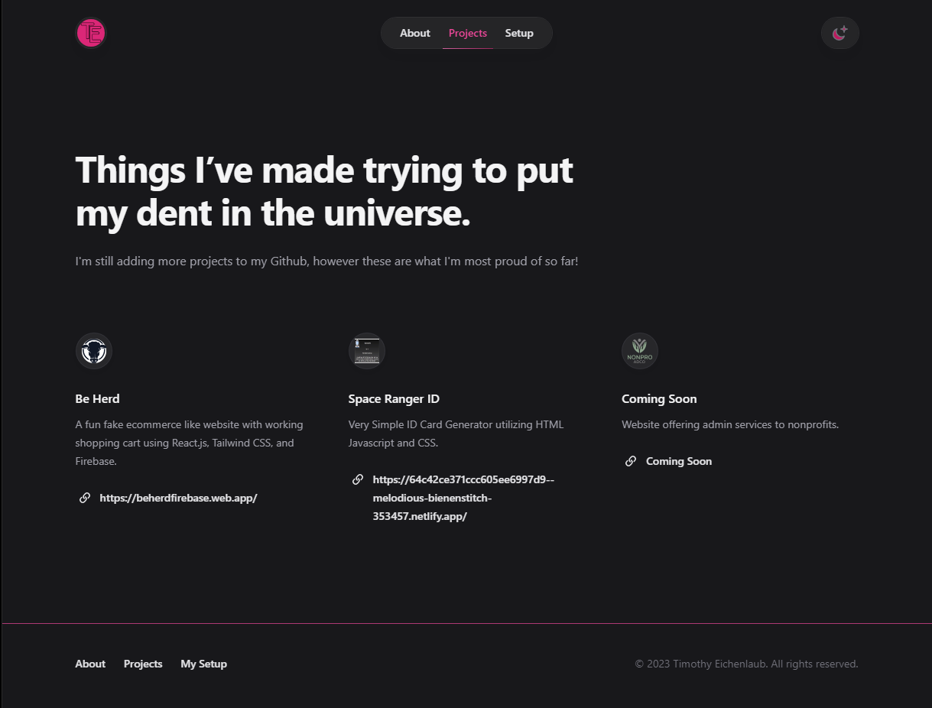Viewport: 932px width, 708px height.
Task: Open My Setup from the footer
Action: [203, 664]
